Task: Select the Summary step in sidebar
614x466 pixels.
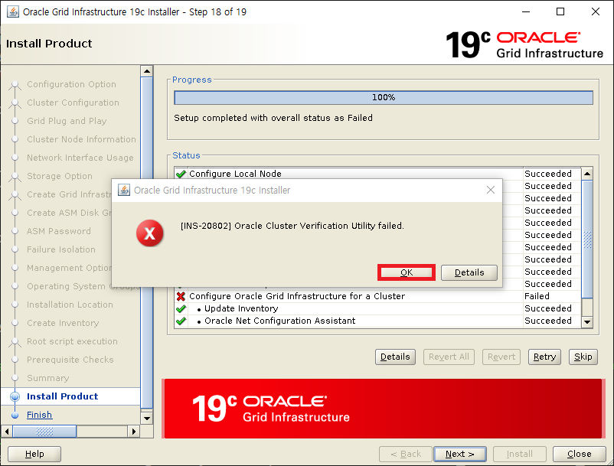Action: pos(47,378)
